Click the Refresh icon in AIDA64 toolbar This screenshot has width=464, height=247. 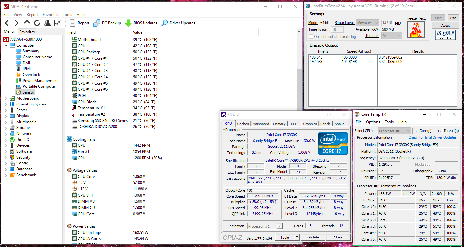37,23
